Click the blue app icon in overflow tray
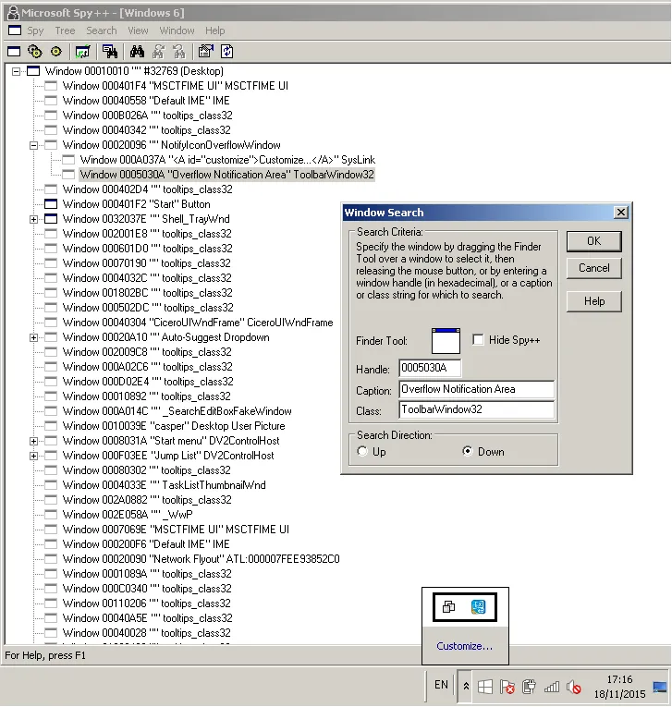 (479, 607)
